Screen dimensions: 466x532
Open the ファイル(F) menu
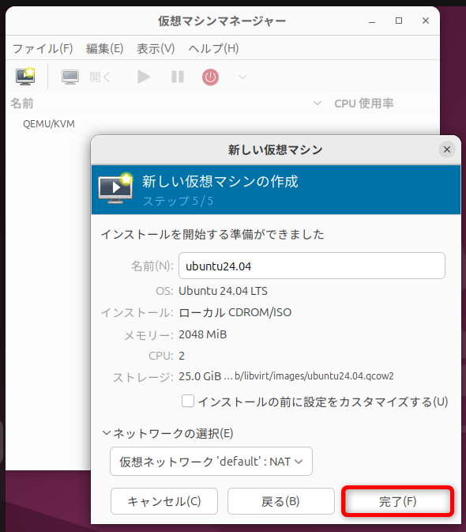click(x=43, y=48)
